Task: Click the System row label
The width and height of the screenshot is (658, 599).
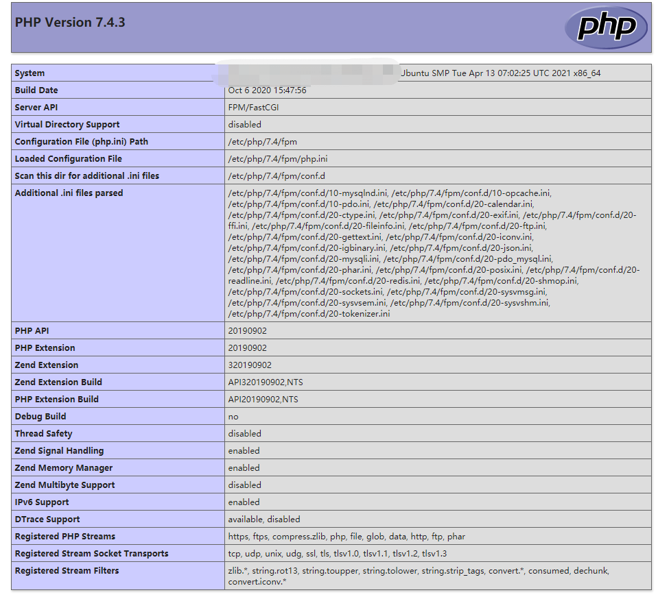Action: coord(30,73)
